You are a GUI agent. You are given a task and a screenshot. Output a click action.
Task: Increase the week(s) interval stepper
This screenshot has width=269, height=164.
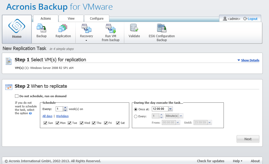tap(65, 108)
